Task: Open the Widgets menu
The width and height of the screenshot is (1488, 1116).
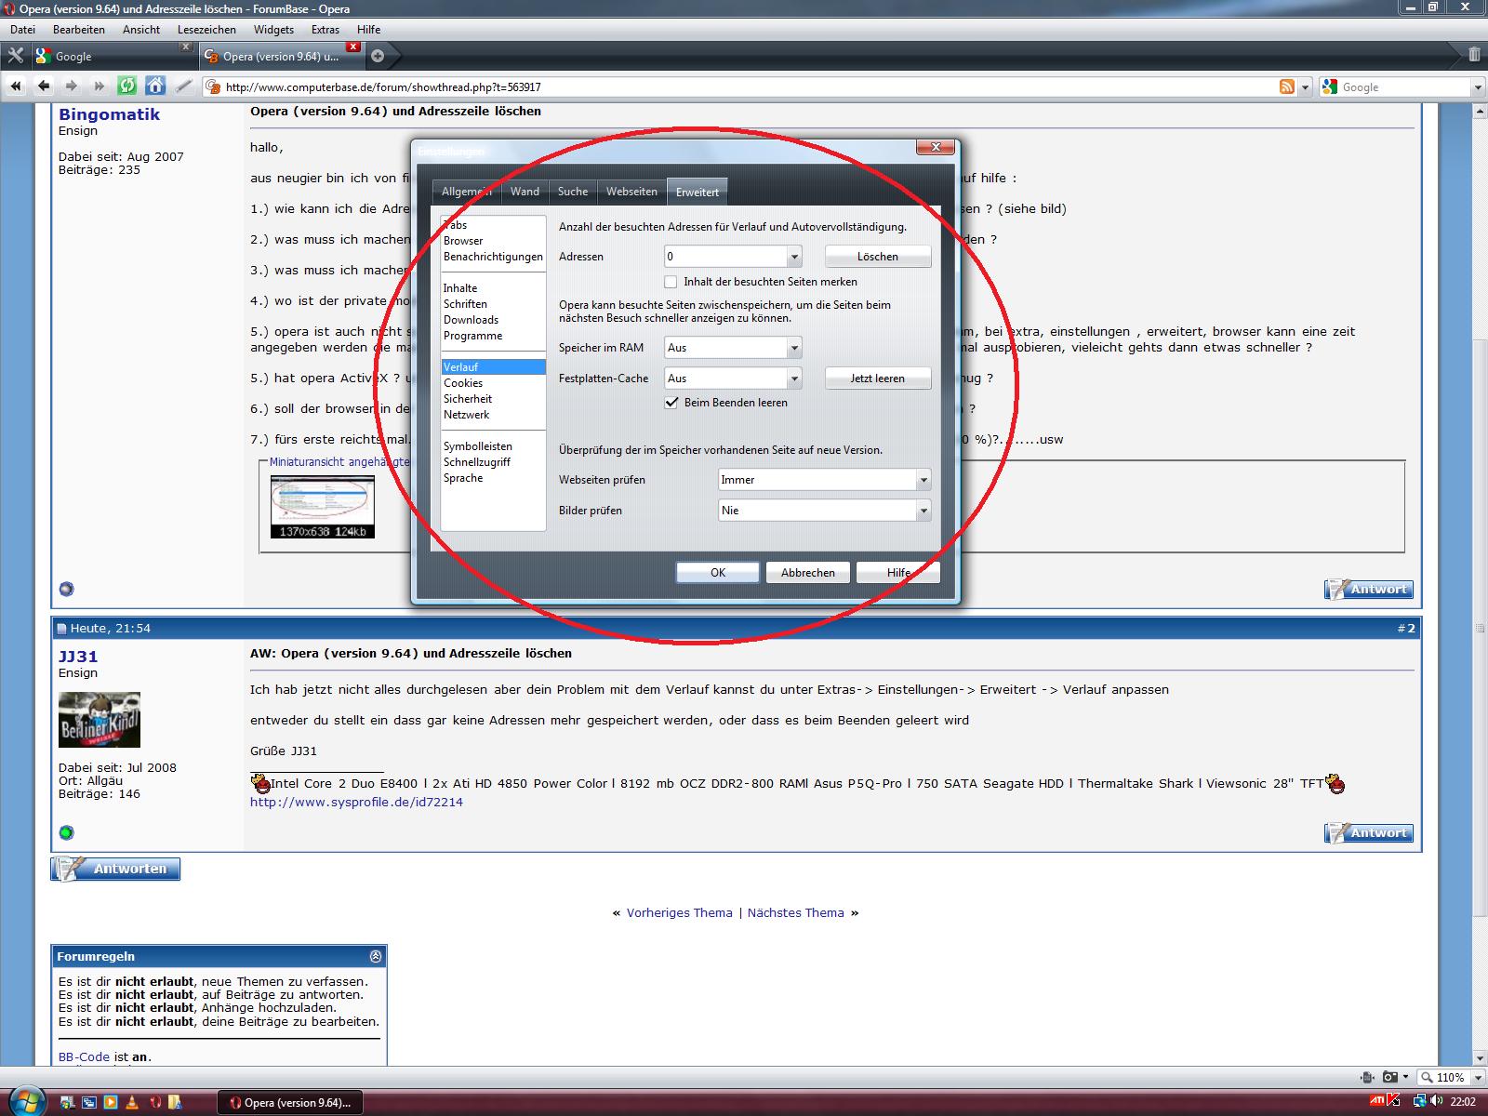Action: pyautogui.click(x=273, y=29)
